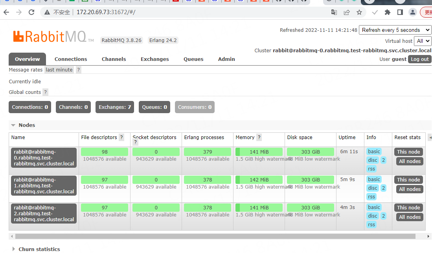Go back using browser back arrow
The height and width of the screenshot is (253, 432).
pos(6,12)
